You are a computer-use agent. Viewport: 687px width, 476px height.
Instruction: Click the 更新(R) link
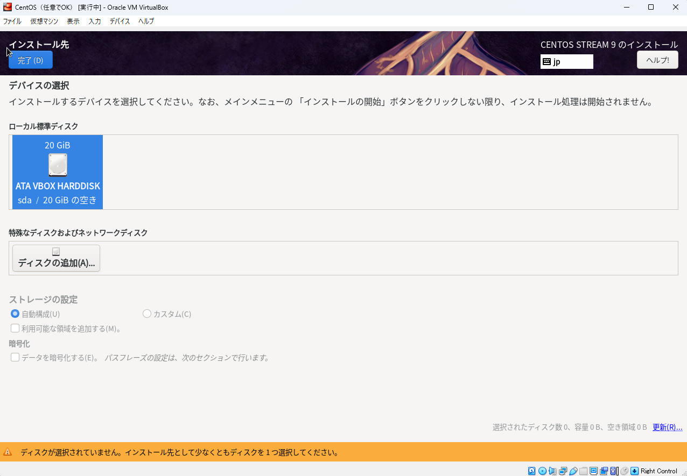pos(667,427)
